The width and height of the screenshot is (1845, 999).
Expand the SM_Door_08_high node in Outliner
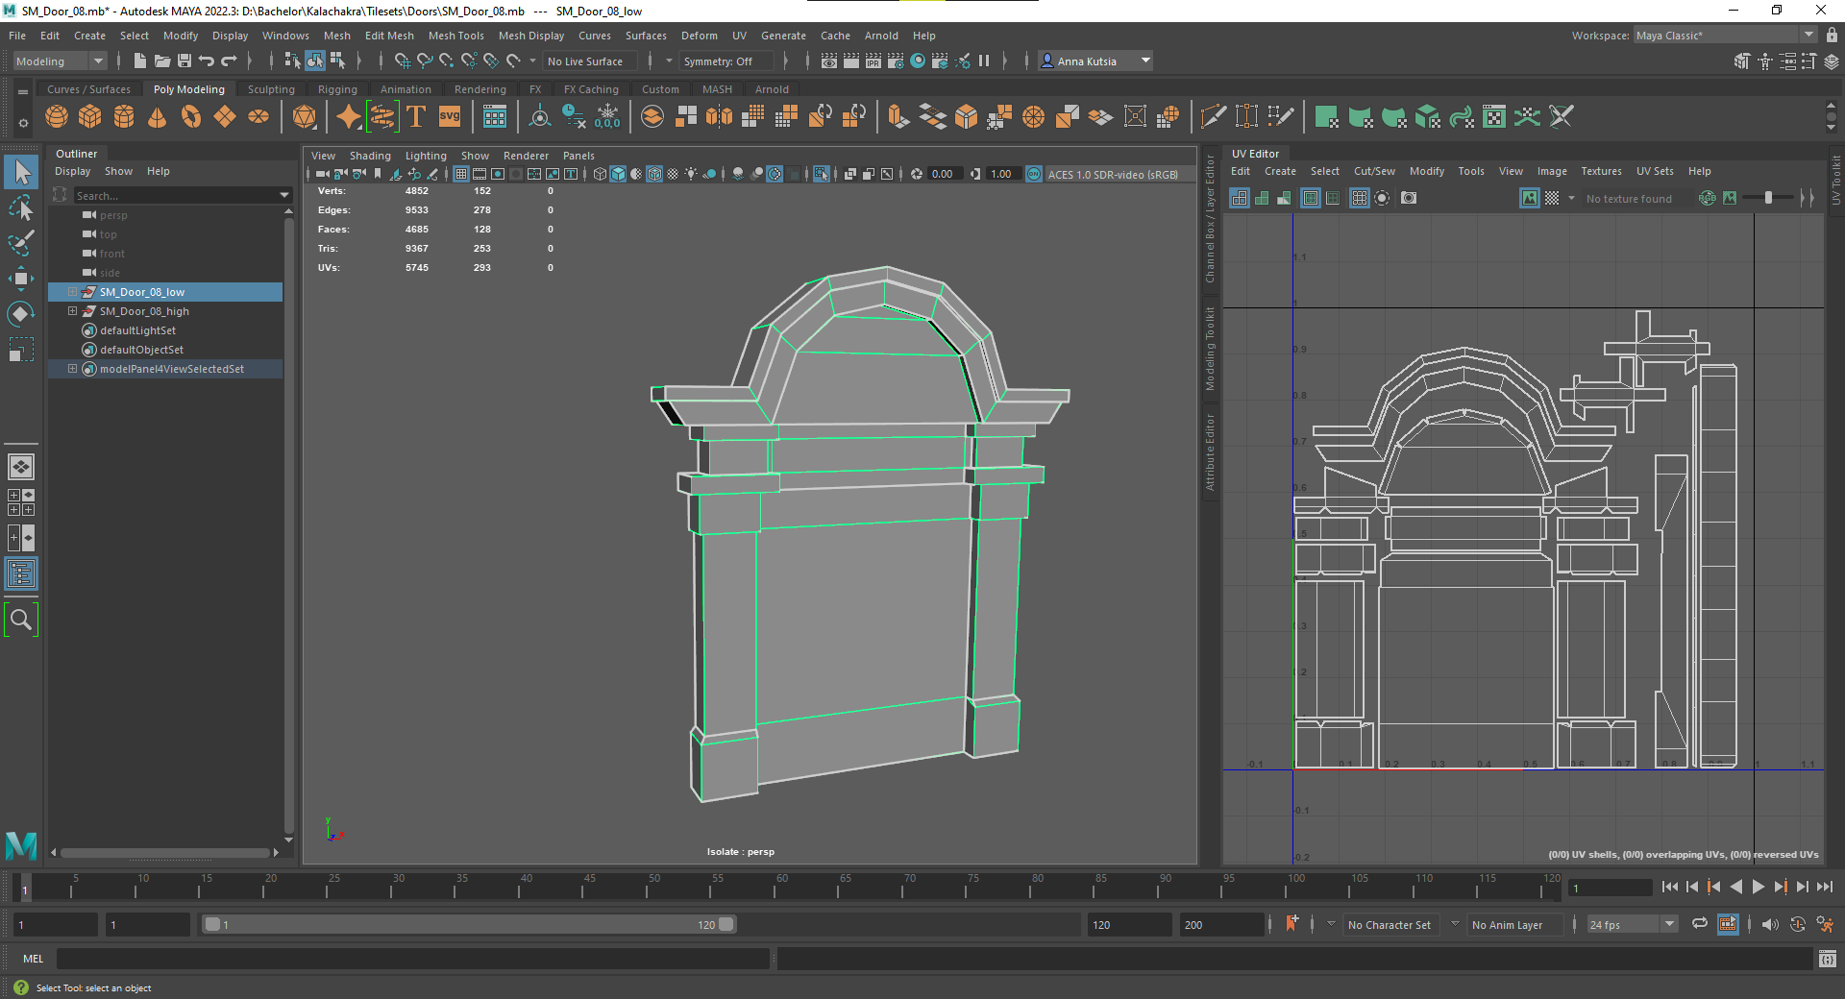(x=72, y=311)
